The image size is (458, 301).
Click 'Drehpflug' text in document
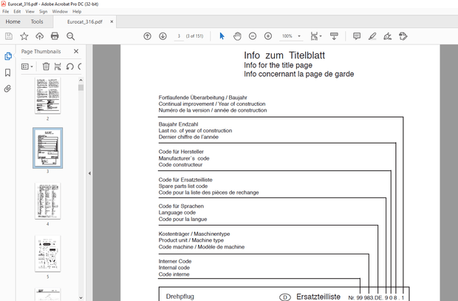click(x=180, y=297)
